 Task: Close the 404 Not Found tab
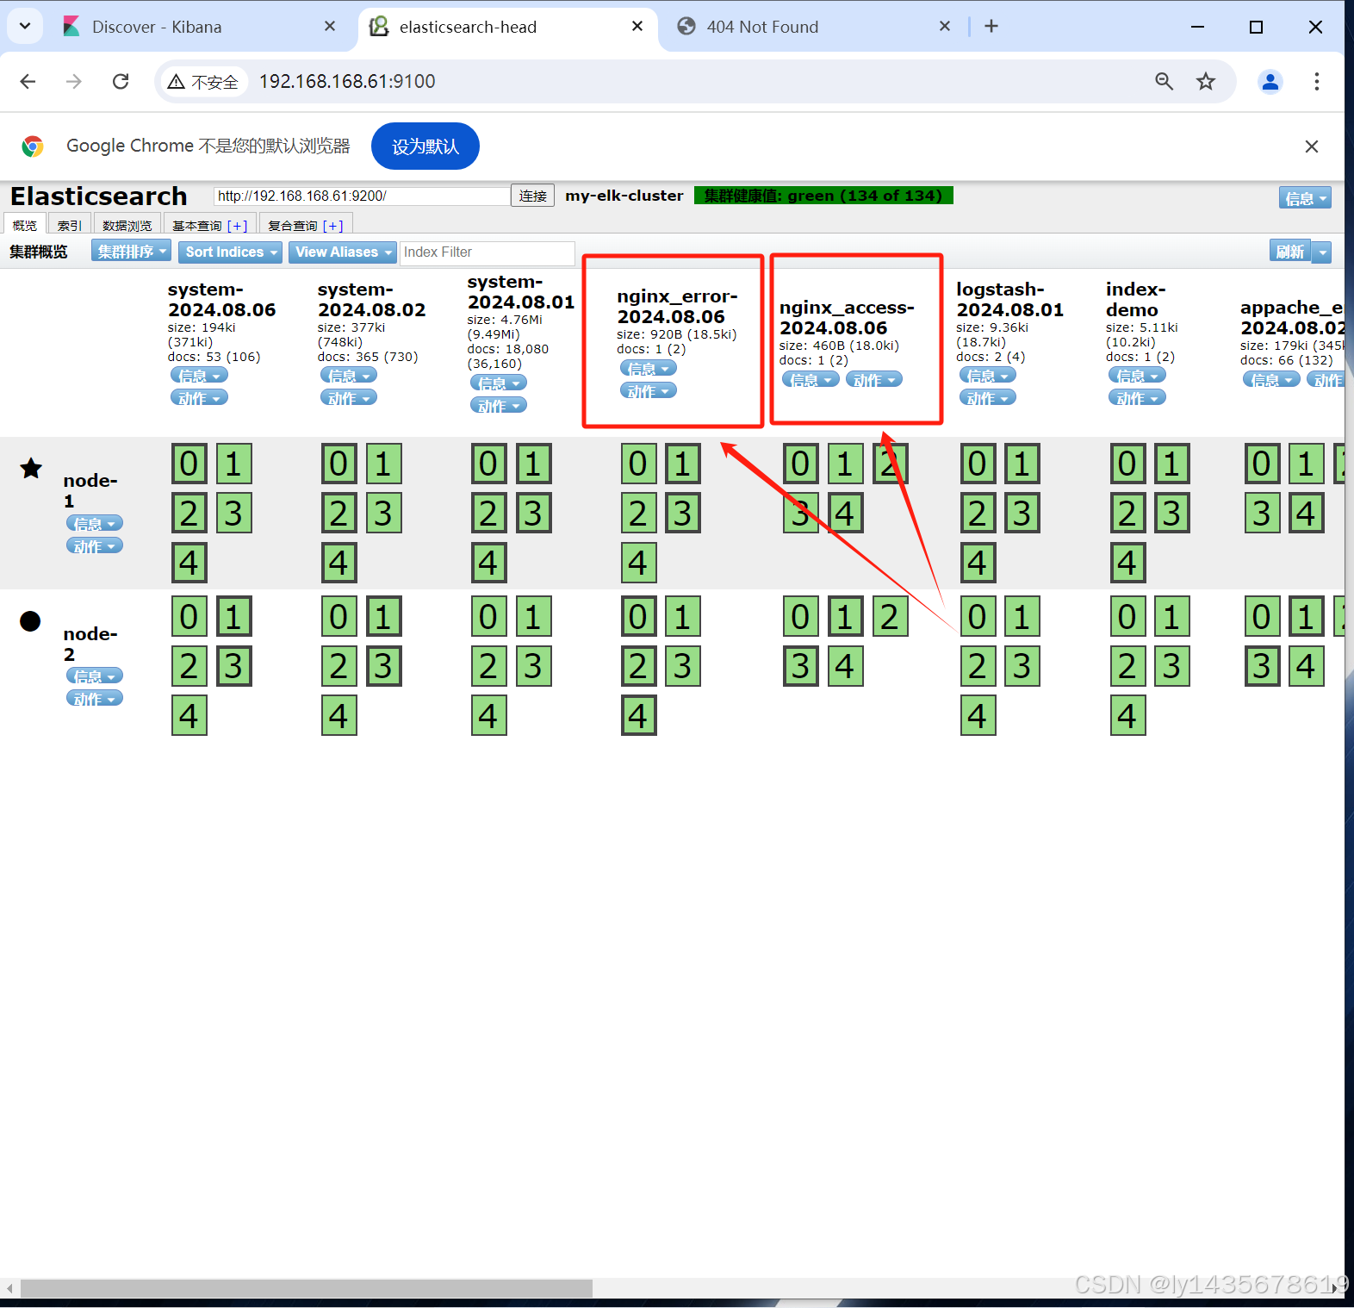pos(945,26)
